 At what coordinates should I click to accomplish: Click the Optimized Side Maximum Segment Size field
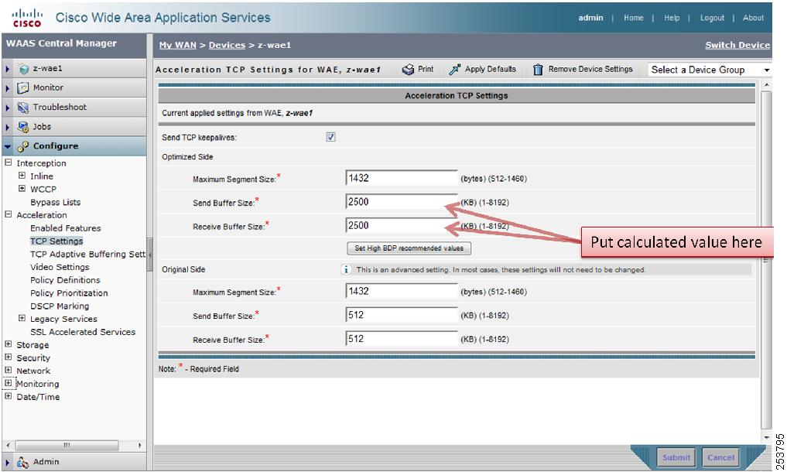click(402, 178)
